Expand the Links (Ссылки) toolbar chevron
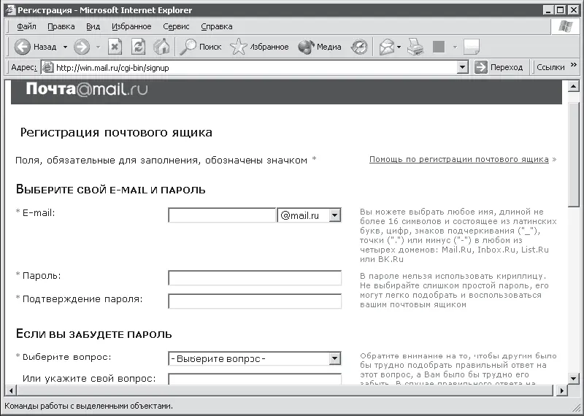This screenshot has width=584, height=416. tap(573, 65)
